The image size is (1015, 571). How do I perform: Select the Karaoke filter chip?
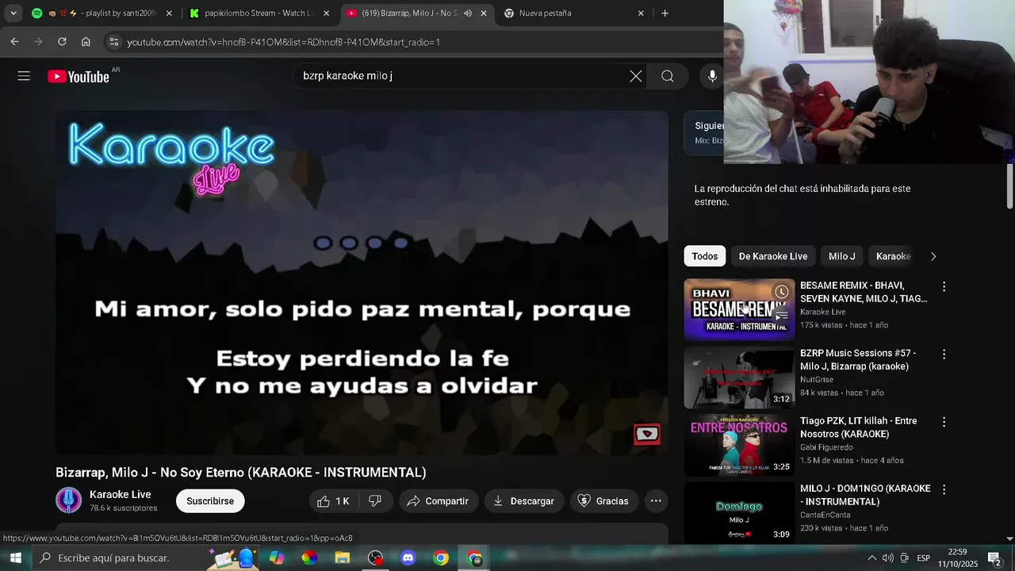click(893, 256)
